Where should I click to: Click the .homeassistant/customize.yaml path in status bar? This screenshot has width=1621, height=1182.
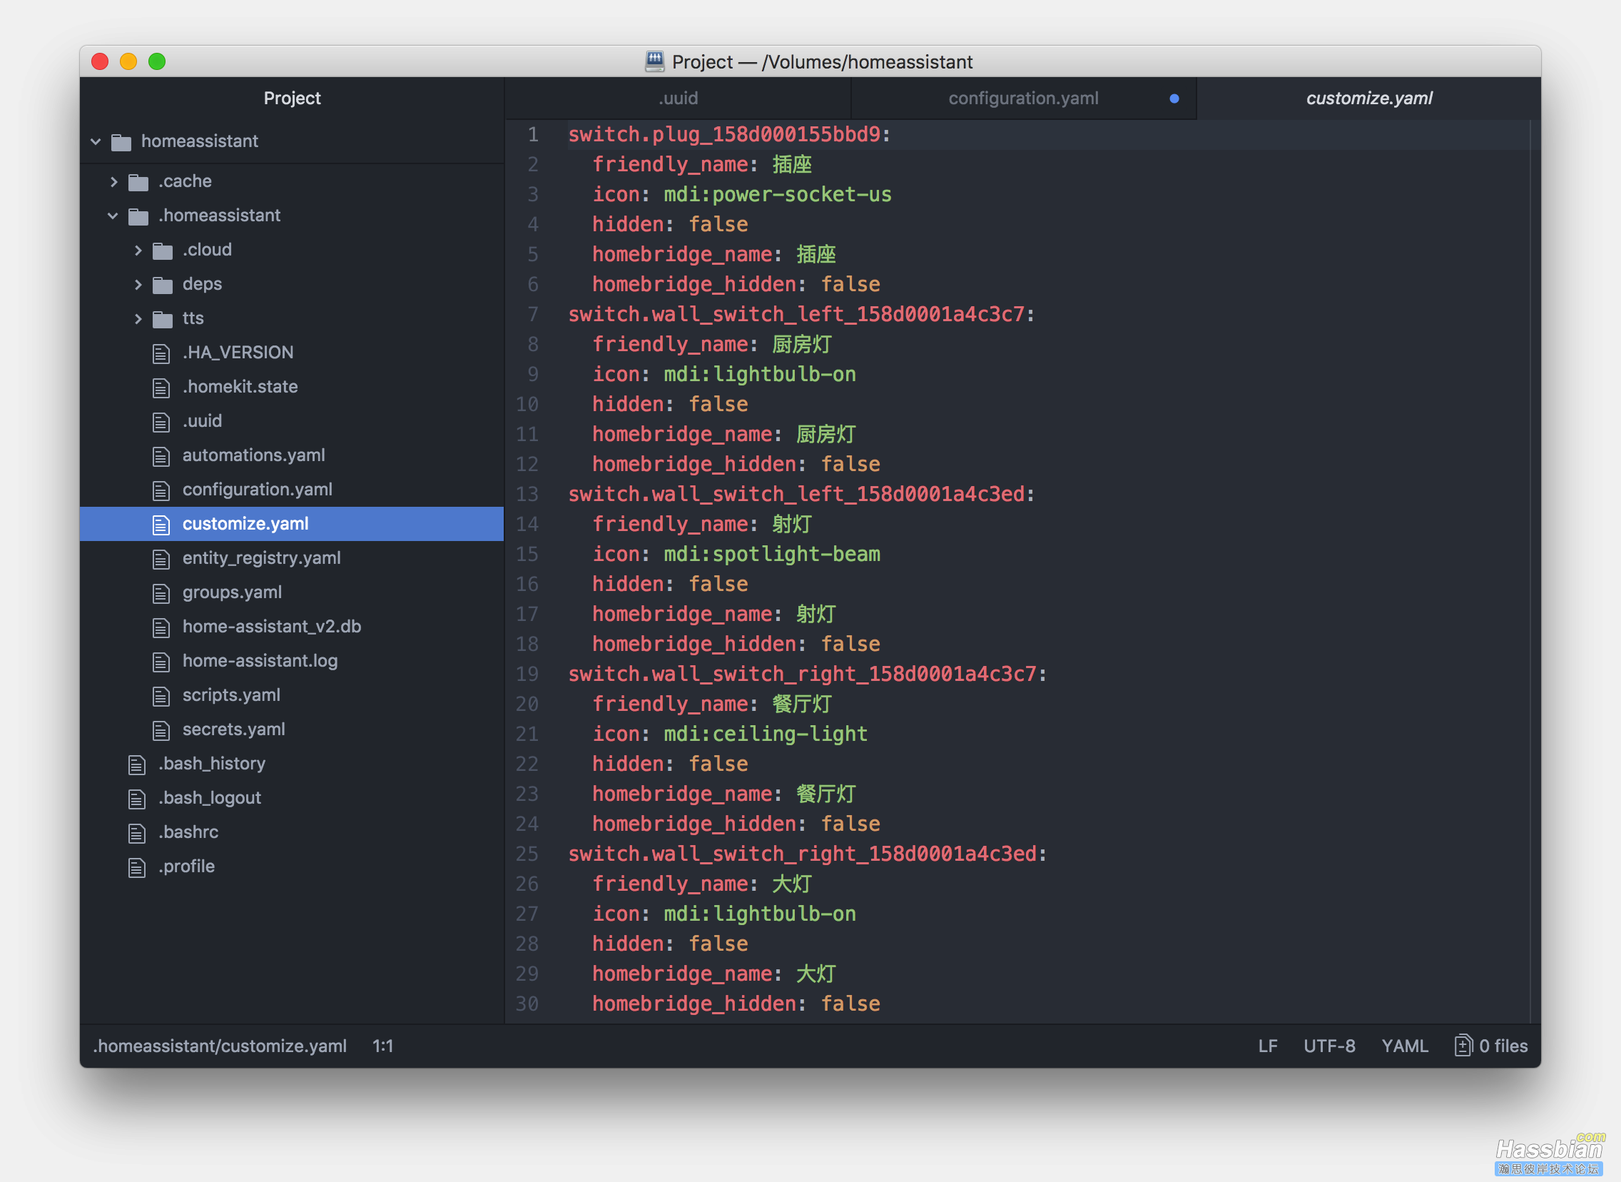(220, 1046)
